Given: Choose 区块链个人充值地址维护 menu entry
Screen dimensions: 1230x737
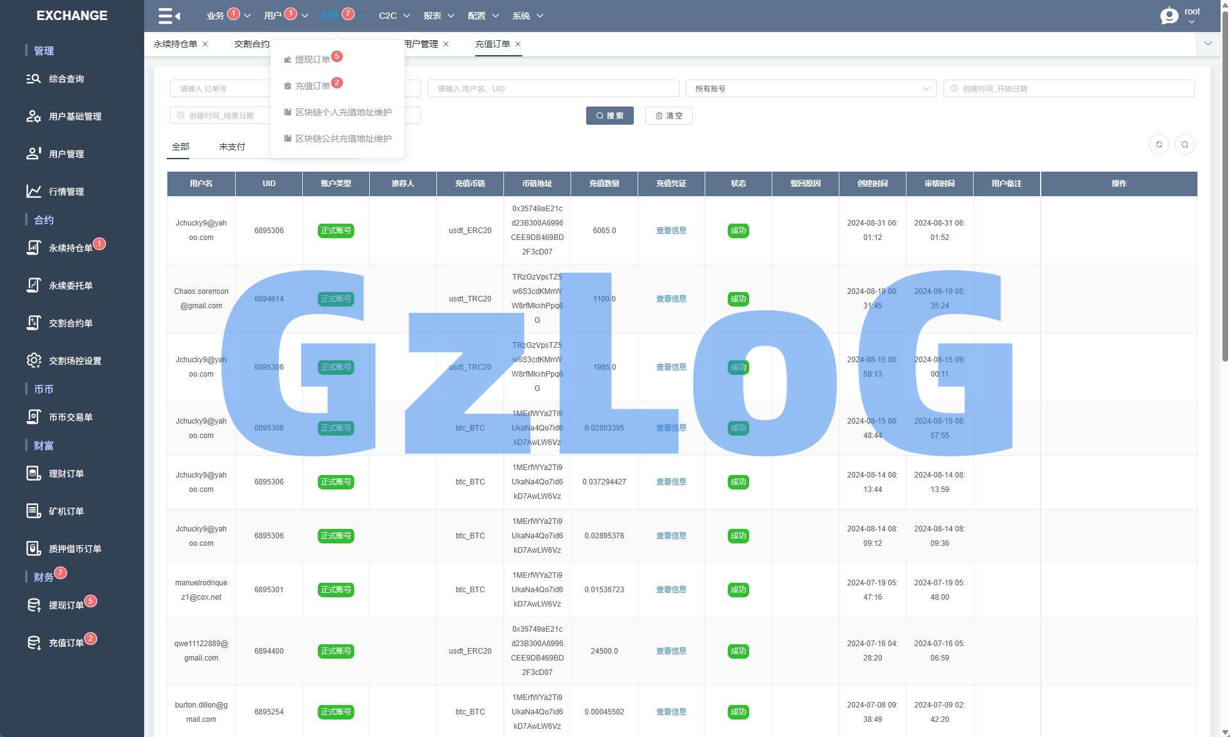Looking at the screenshot, I should (337, 112).
